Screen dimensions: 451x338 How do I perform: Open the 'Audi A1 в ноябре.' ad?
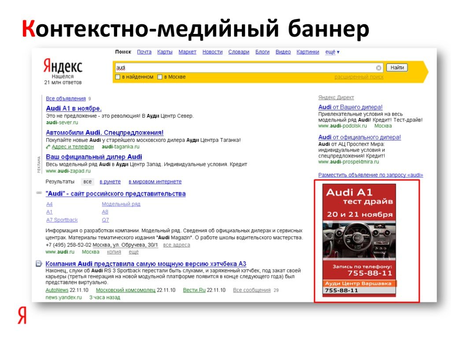(74, 108)
